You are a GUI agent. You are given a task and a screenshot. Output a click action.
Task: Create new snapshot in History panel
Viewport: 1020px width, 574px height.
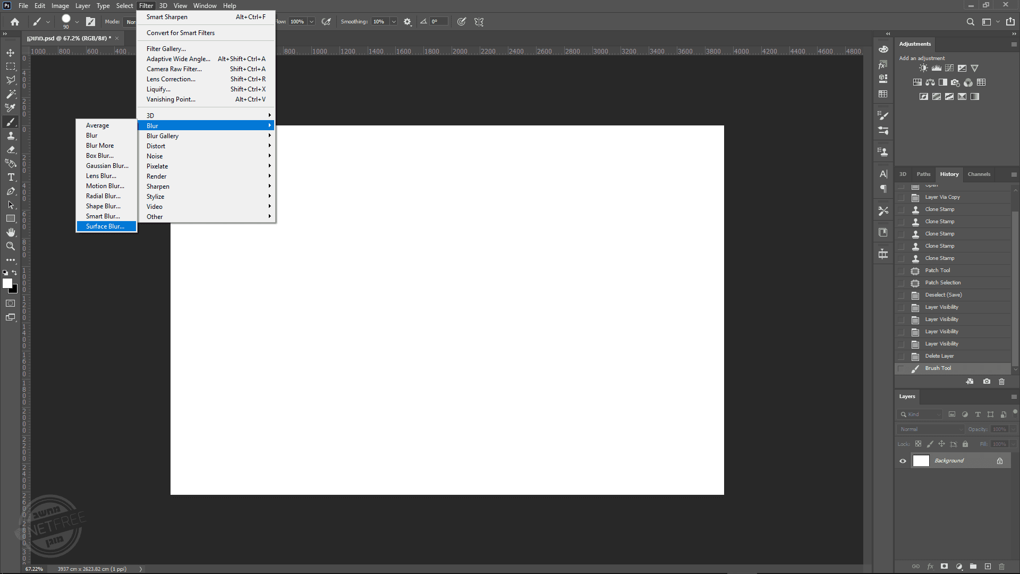987,382
